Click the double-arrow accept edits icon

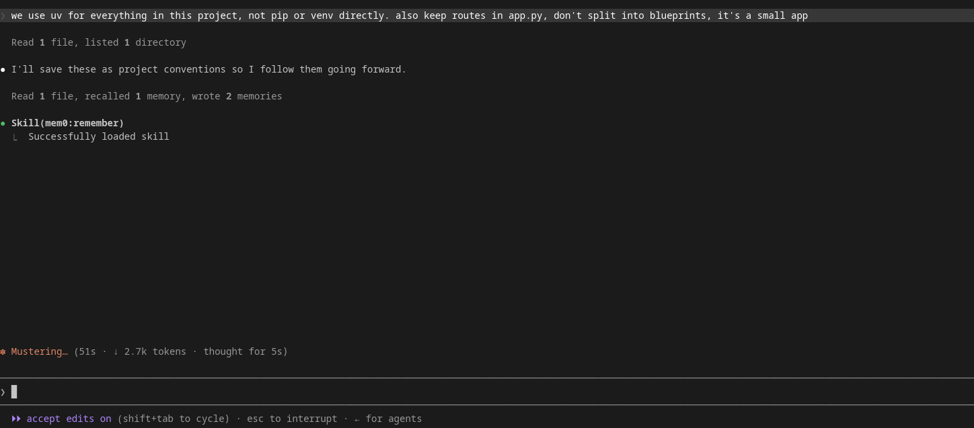pos(16,419)
